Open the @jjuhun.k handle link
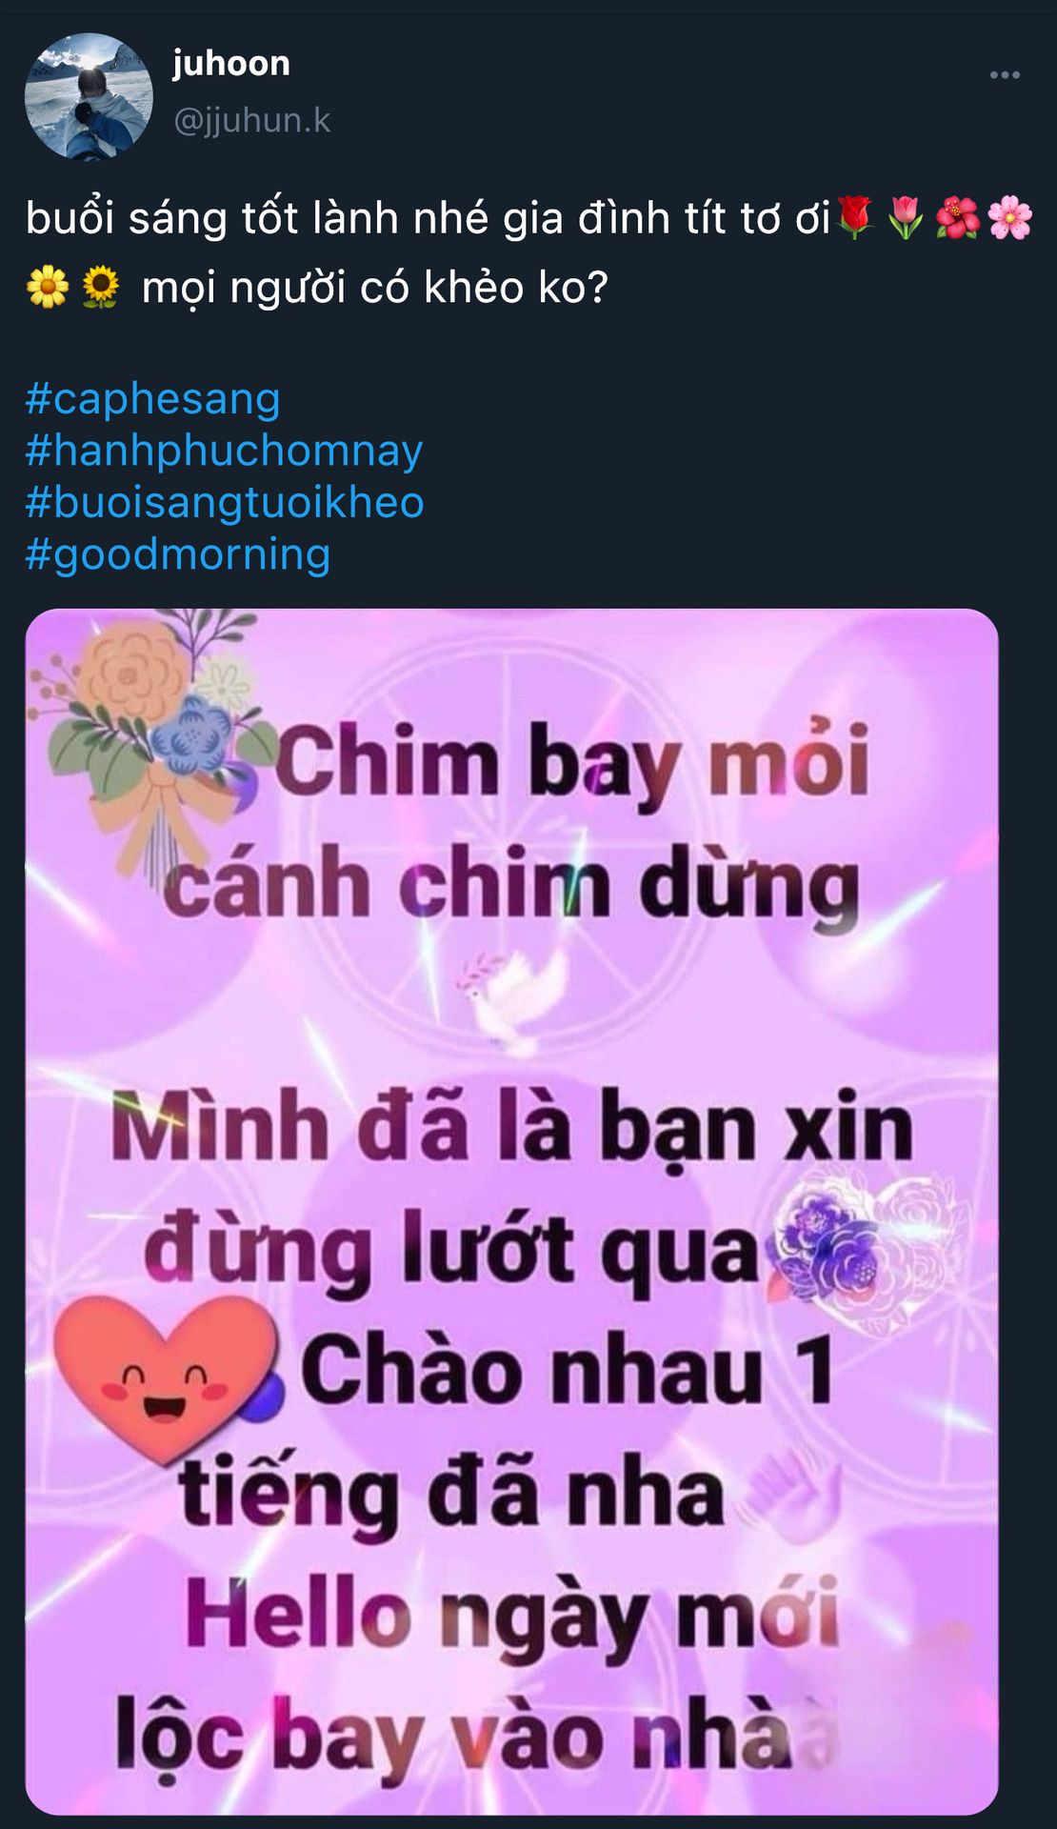This screenshot has height=1829, width=1057. point(251,120)
